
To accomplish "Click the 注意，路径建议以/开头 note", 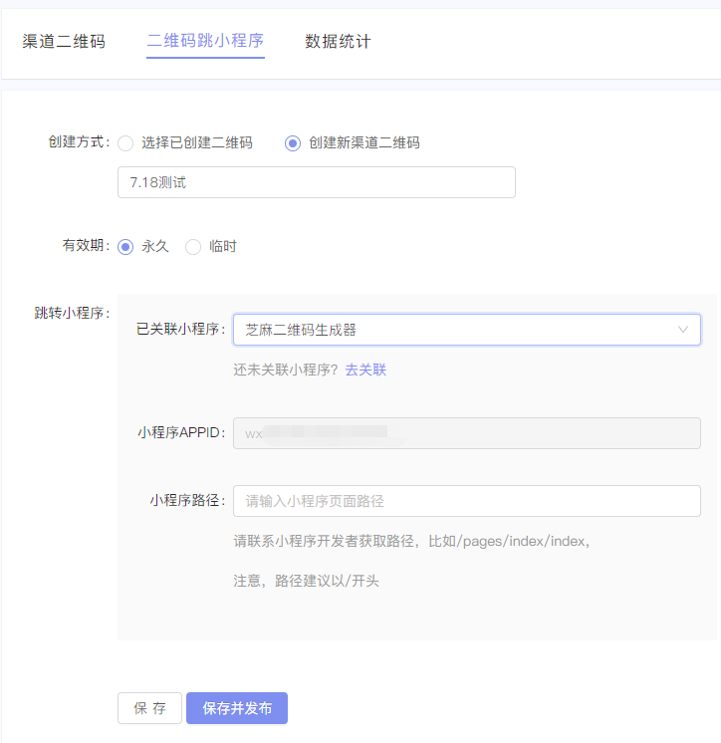I will point(306,581).
